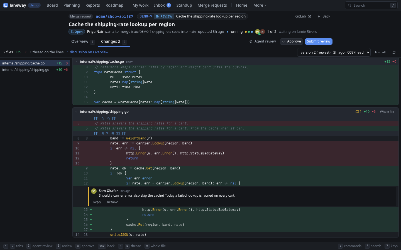Screen dimensions: 401x250
Task: Collapse the cache.go file diff
Action: pos(76,61)
